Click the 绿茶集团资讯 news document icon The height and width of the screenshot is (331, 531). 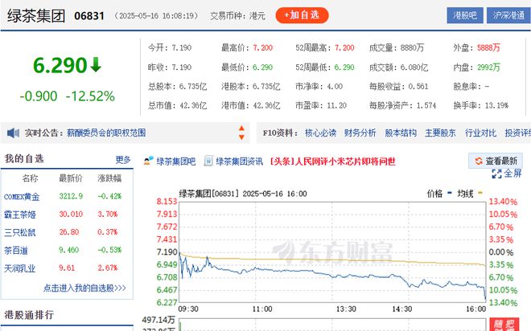click(208, 161)
